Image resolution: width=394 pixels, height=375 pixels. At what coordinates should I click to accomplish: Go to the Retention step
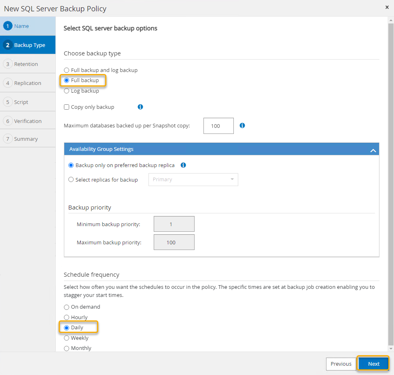pyautogui.click(x=8, y=64)
